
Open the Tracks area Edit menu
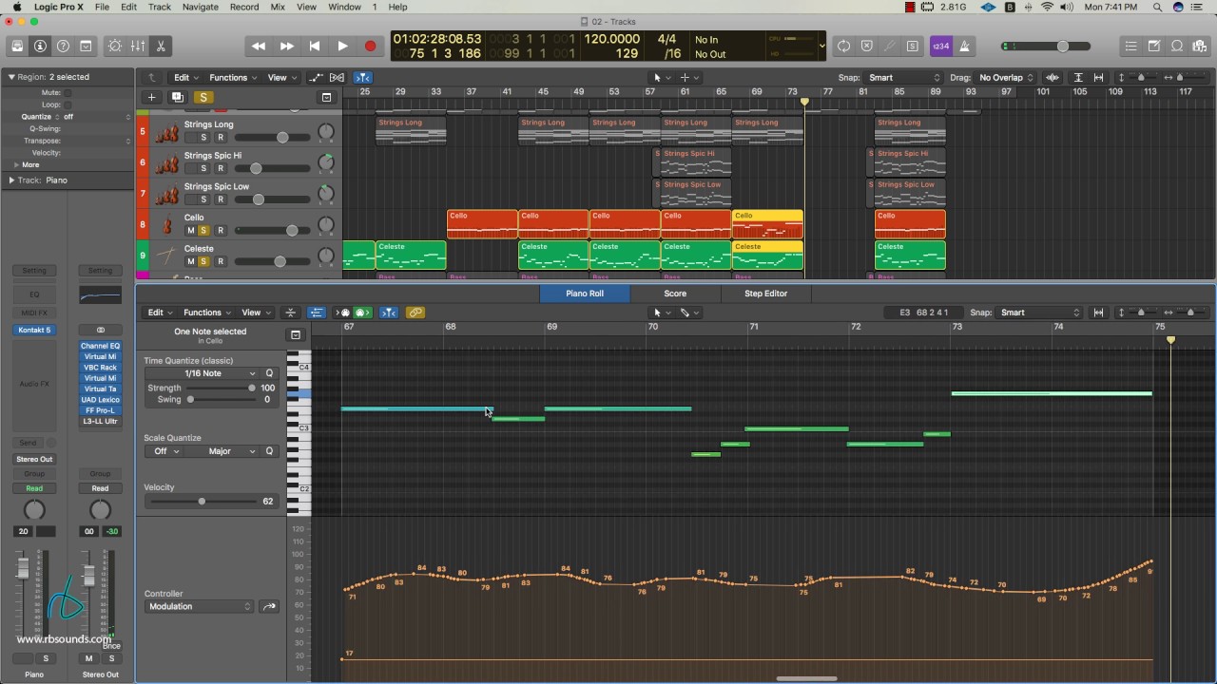click(x=184, y=78)
